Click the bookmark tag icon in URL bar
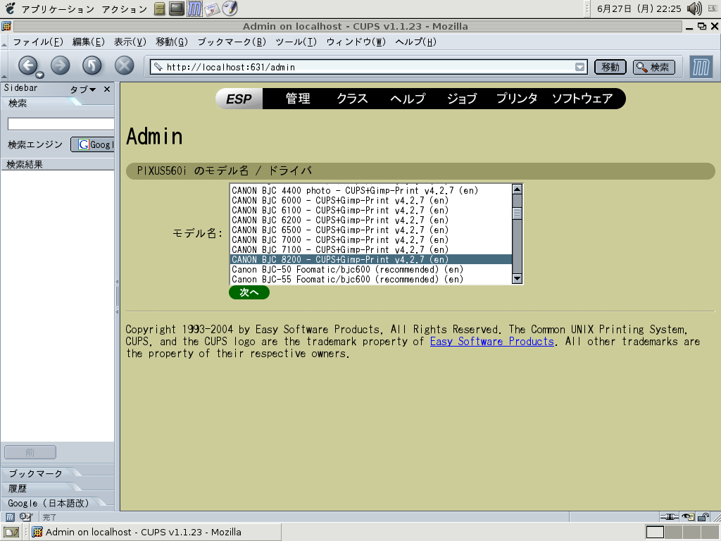The image size is (721, 541). (x=158, y=67)
